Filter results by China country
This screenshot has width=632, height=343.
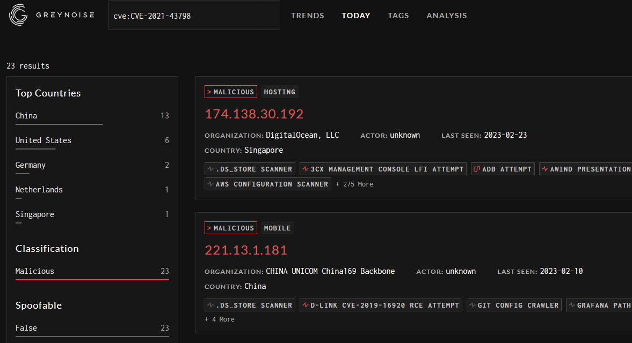click(x=26, y=116)
